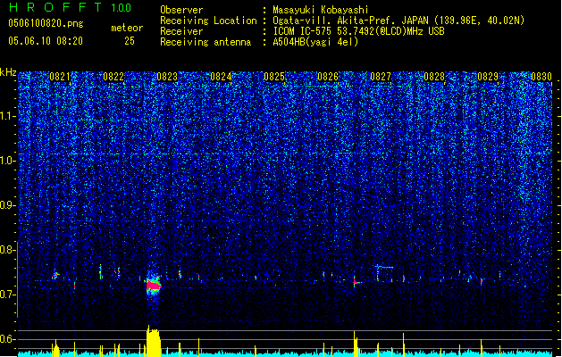Click the 0.8 kHz axis label
Image resolution: width=562 pixels, height=357 pixels.
(x=8, y=250)
